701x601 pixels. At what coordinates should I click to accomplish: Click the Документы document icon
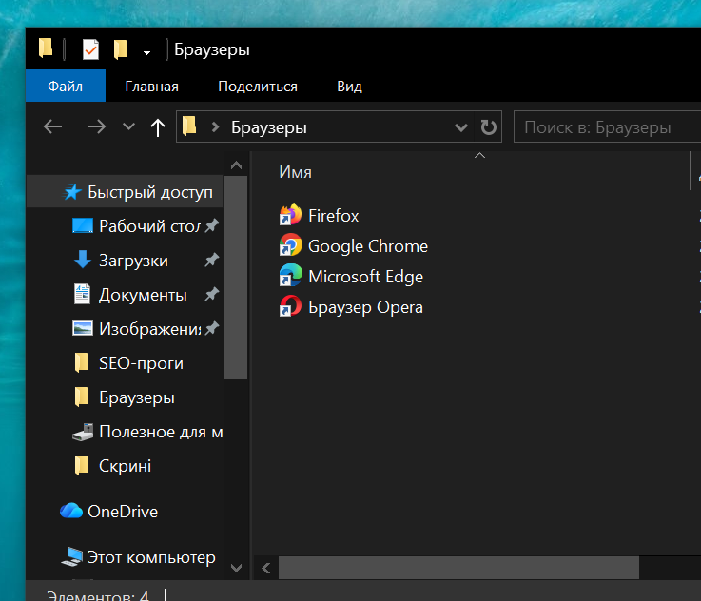(82, 294)
